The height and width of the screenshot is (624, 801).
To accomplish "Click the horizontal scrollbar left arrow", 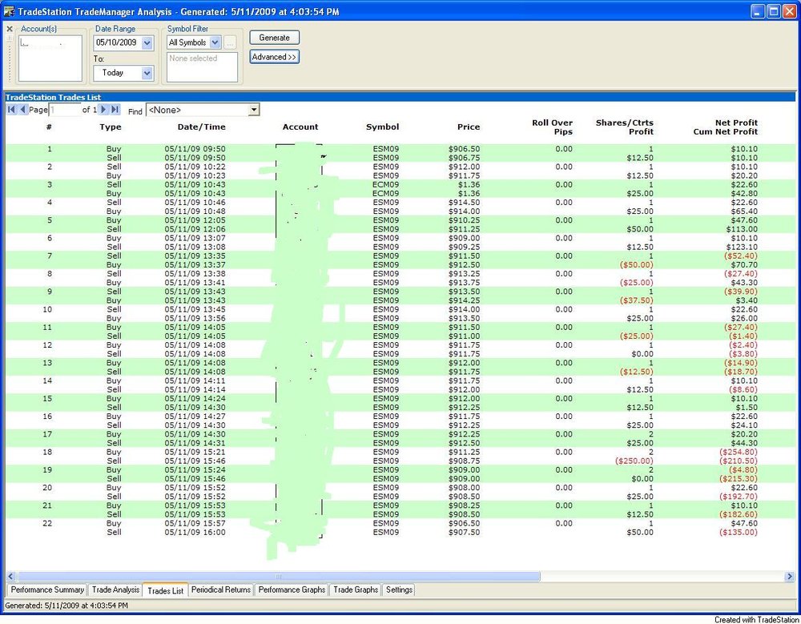I will (10, 577).
